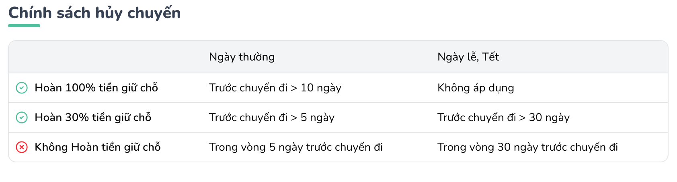Select Hoàn 30% tiền giữ chỗ label
Screen dimensions: 677x182
tap(93, 117)
